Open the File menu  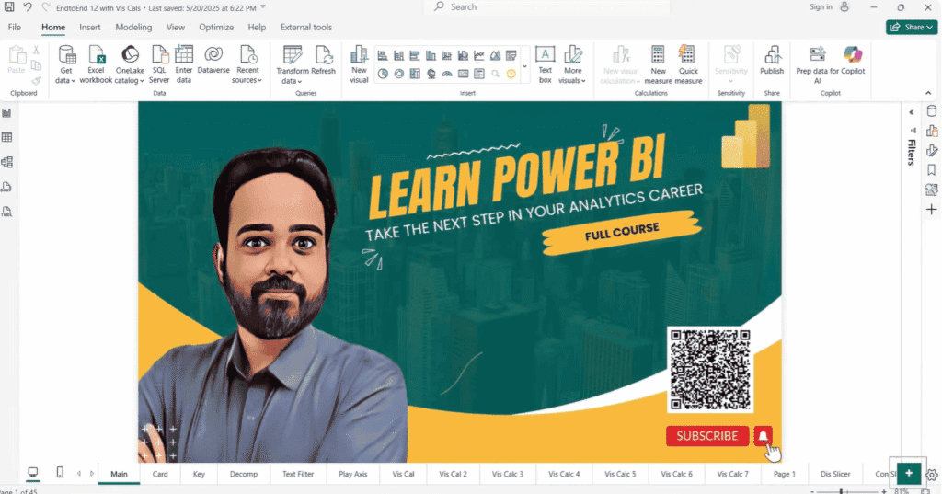pos(15,27)
